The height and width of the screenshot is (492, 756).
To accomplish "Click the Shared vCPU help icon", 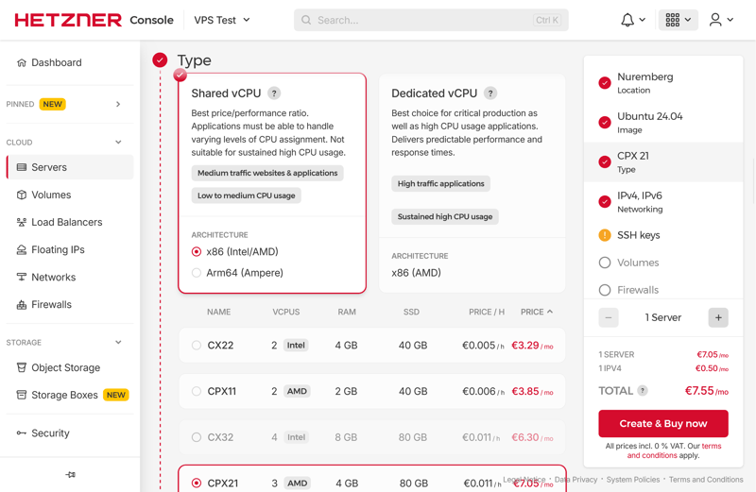I will coord(274,93).
